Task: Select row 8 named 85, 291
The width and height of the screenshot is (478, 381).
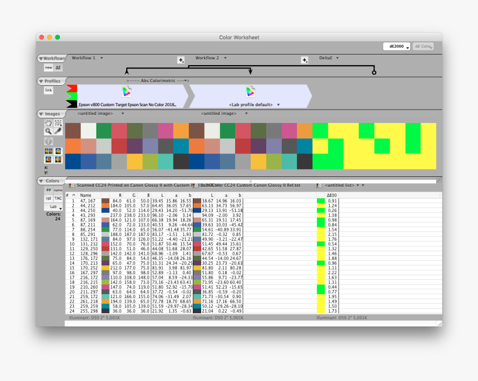Action: (253, 235)
